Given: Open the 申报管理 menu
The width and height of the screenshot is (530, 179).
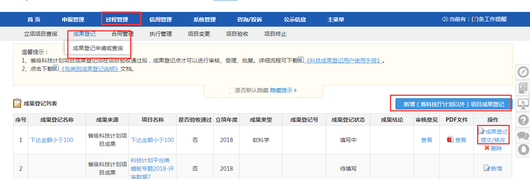Looking at the screenshot, I should pyautogui.click(x=73, y=19).
